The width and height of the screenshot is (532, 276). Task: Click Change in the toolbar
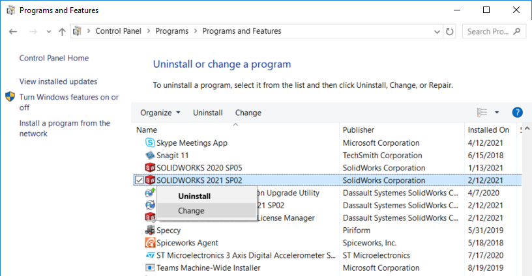pos(248,113)
